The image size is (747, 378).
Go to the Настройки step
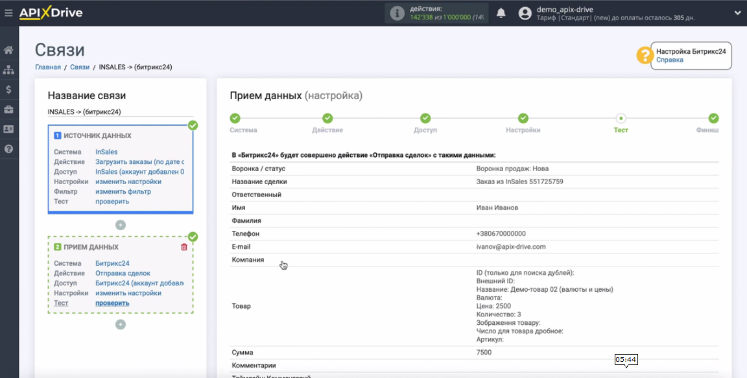pos(523,118)
